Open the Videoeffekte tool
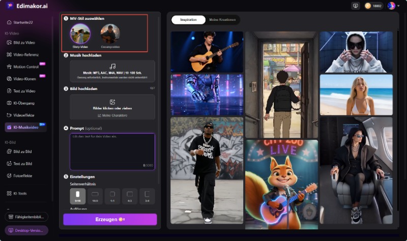 click(x=21, y=115)
